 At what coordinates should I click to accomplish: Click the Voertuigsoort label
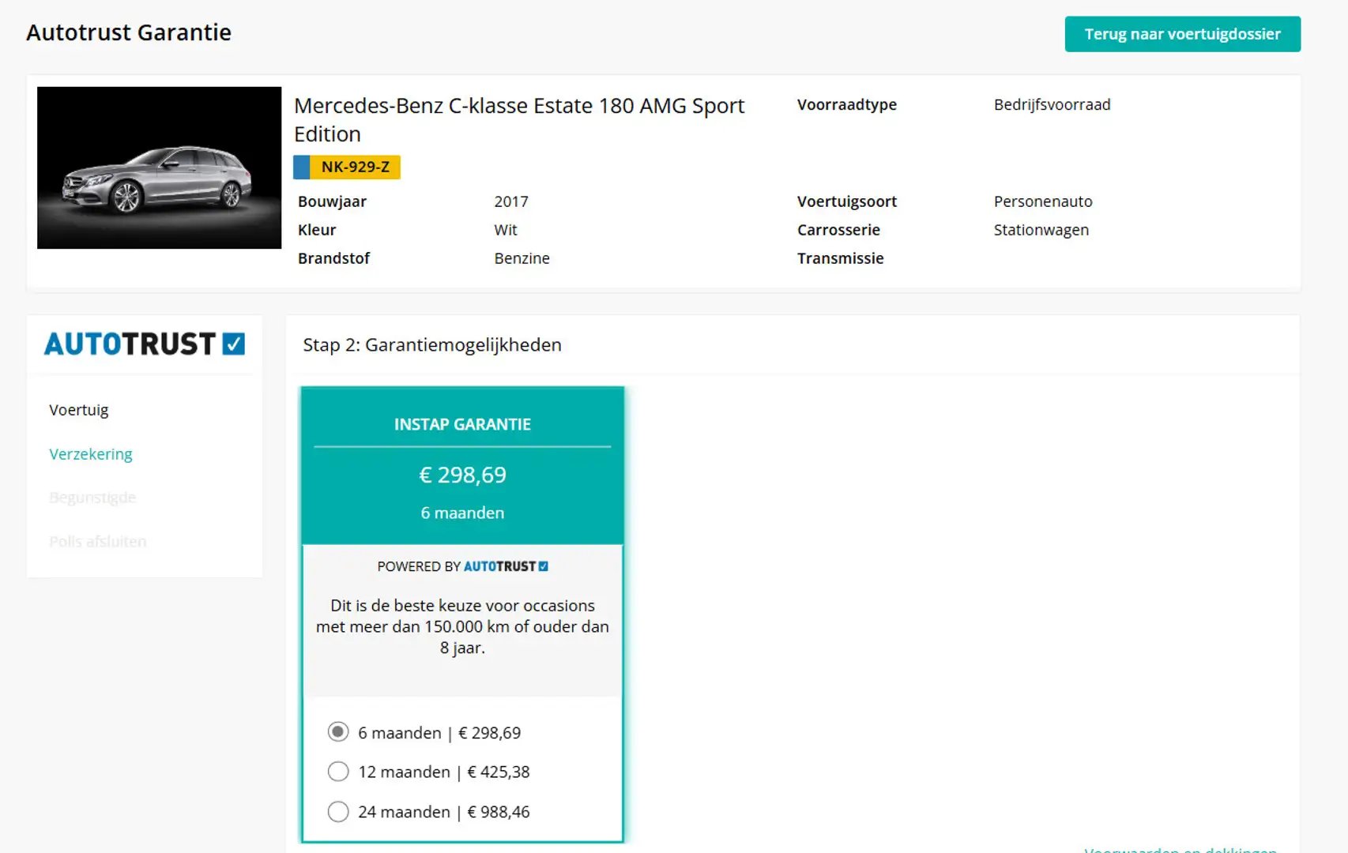(x=847, y=201)
